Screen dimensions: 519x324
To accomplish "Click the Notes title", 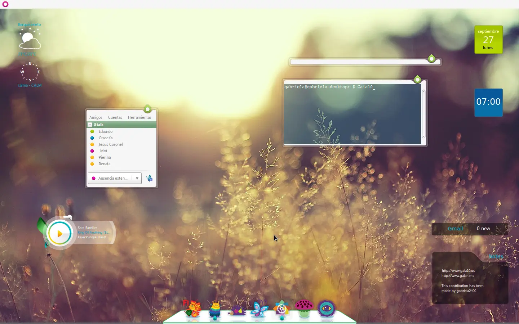I will pos(496,256).
